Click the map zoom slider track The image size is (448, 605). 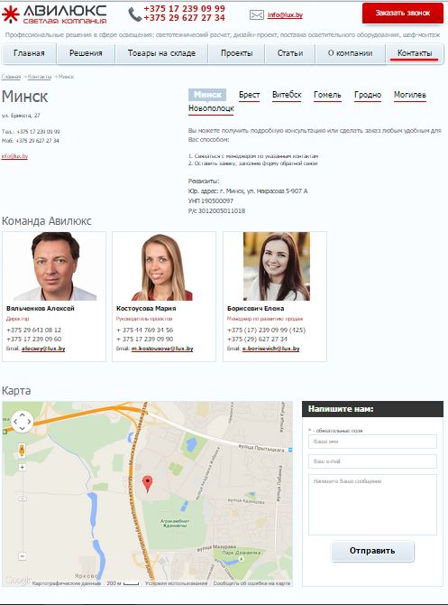click(23, 512)
